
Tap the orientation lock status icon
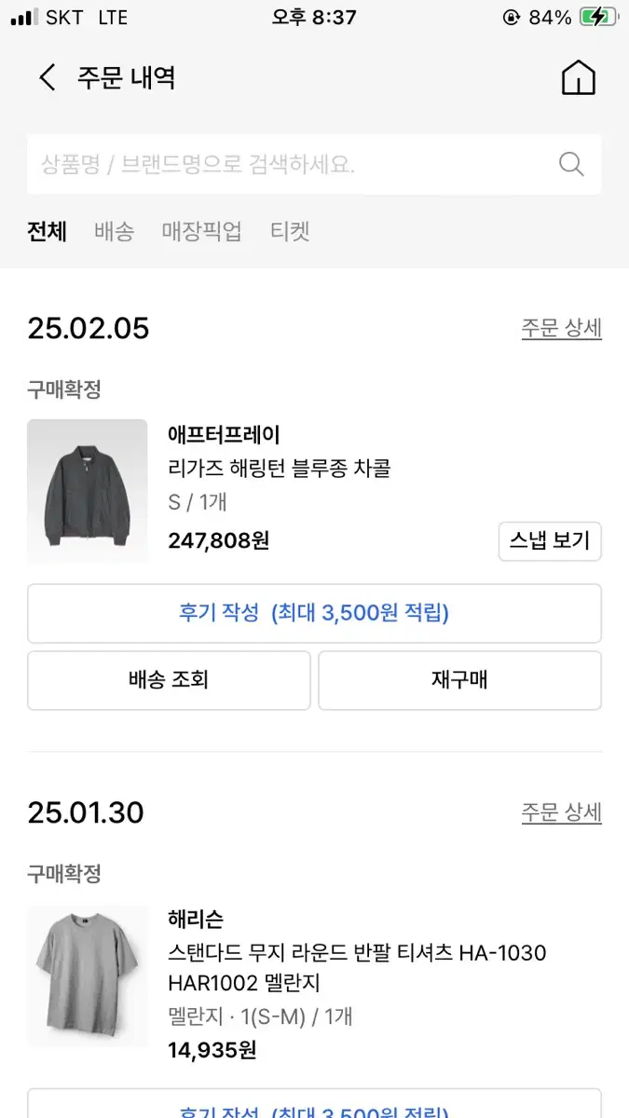pos(511,18)
